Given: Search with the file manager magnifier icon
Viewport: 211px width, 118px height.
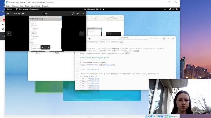Looking at the screenshot, I should point(95,18).
